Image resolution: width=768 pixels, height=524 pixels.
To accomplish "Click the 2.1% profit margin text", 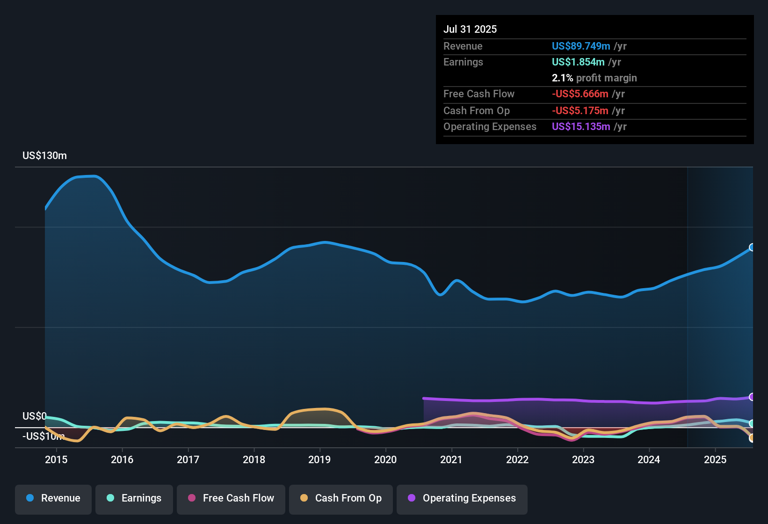I will coord(594,78).
